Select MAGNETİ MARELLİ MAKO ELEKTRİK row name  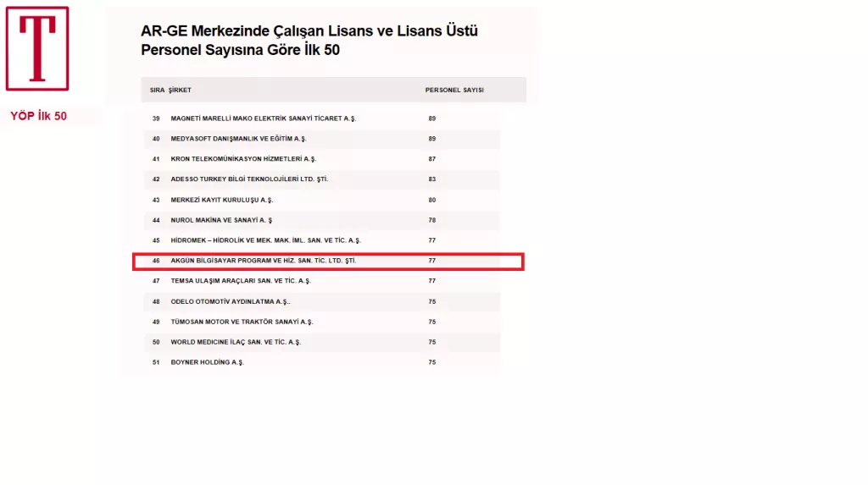point(264,118)
